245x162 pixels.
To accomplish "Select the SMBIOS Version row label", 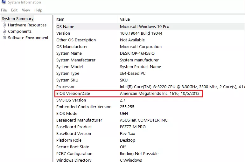I will tap(71, 100).
